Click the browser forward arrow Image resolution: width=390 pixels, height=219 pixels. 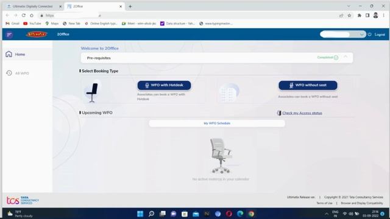15,15
